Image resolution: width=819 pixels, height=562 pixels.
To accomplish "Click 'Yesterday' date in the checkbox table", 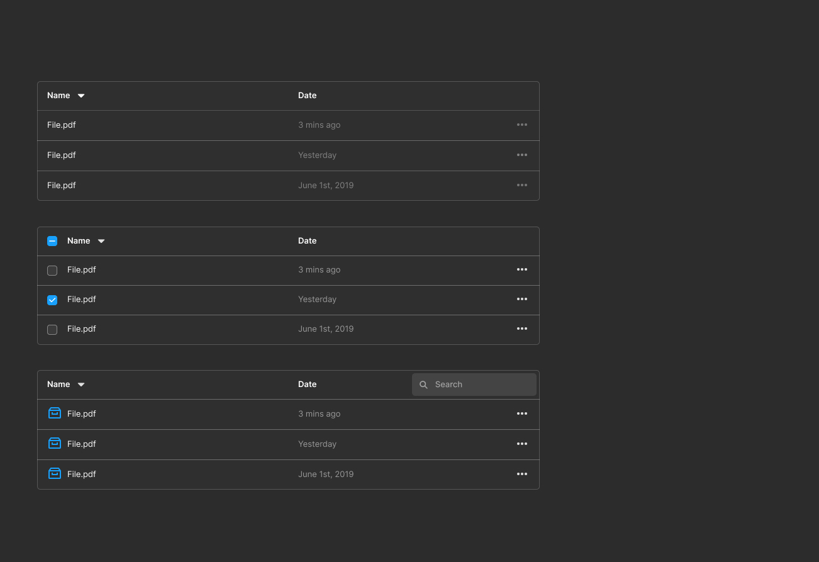I will (x=317, y=300).
